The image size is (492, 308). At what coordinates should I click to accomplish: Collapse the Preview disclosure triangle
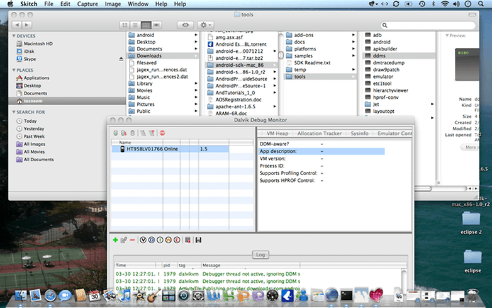tap(447, 35)
